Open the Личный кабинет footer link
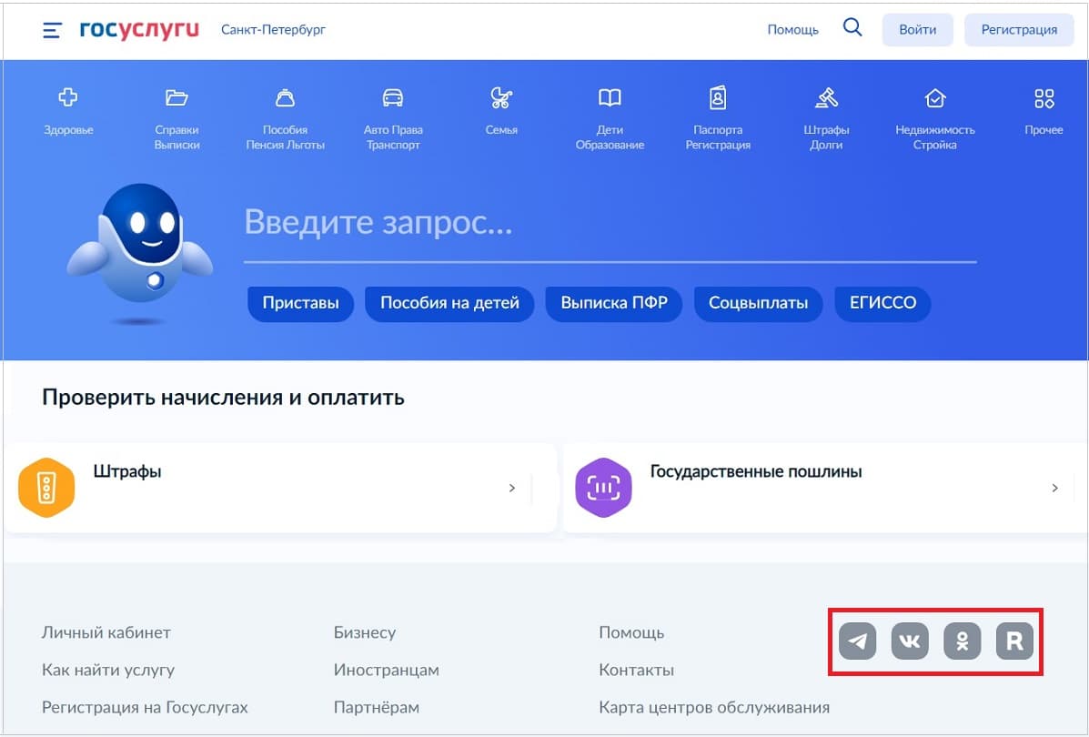Image resolution: width=1089 pixels, height=737 pixels. pyautogui.click(x=106, y=632)
